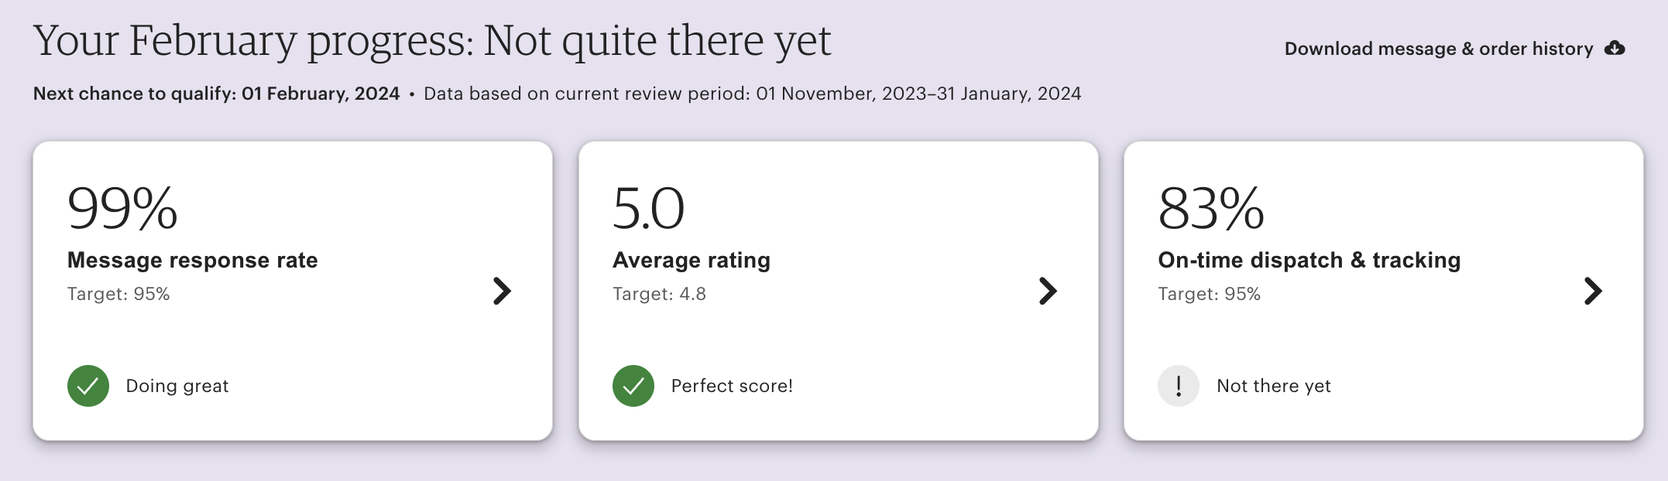
Task: Click the 99% response rate figure
Action: (122, 209)
